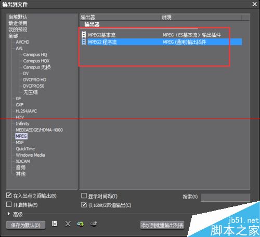This screenshot has width=260, height=237.
Task: Select the AVI node in the tree
Action: tap(19, 48)
